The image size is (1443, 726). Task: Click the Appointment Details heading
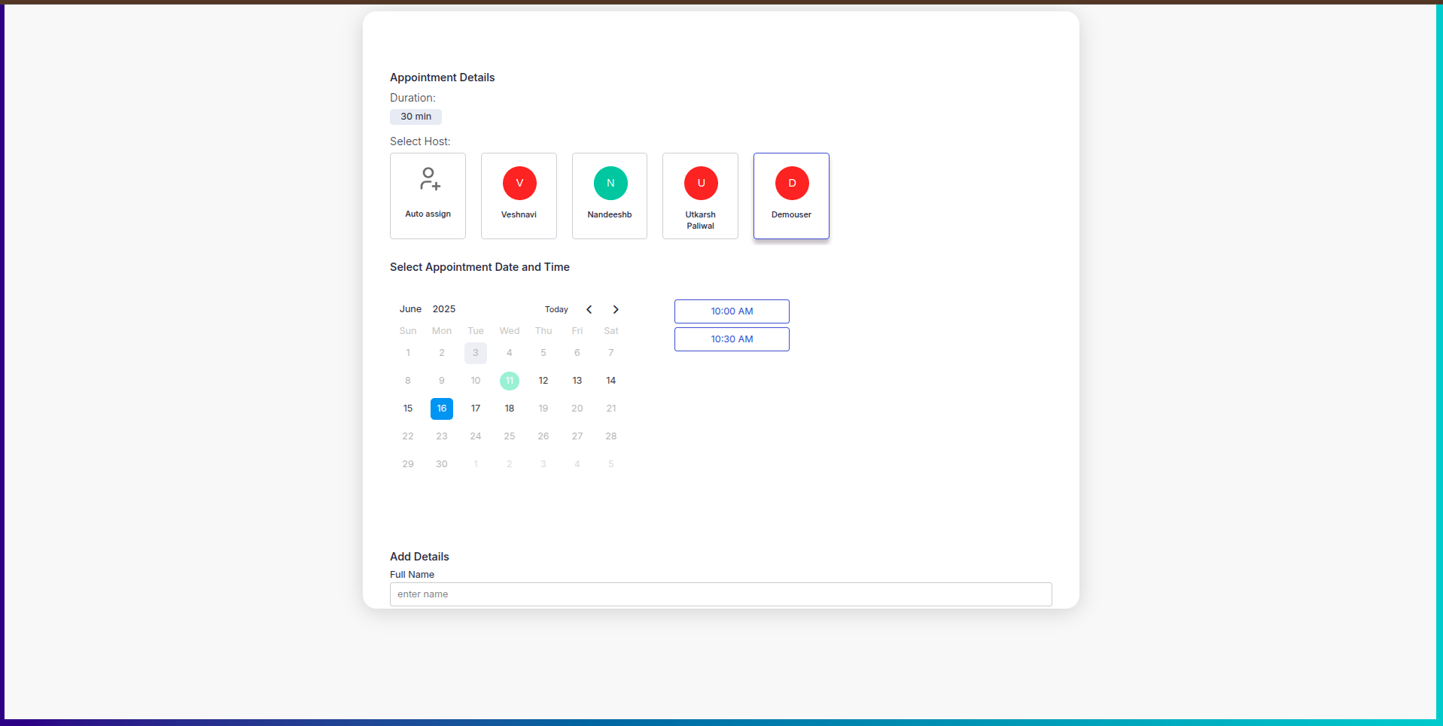tap(442, 77)
